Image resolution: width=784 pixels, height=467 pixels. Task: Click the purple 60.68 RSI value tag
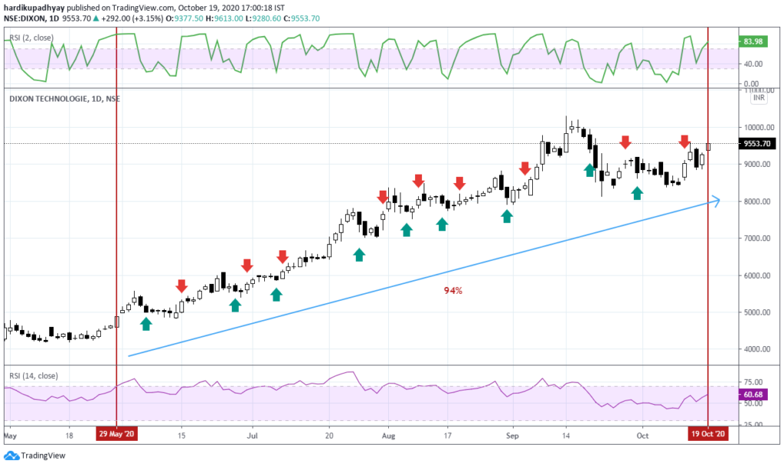(753, 394)
